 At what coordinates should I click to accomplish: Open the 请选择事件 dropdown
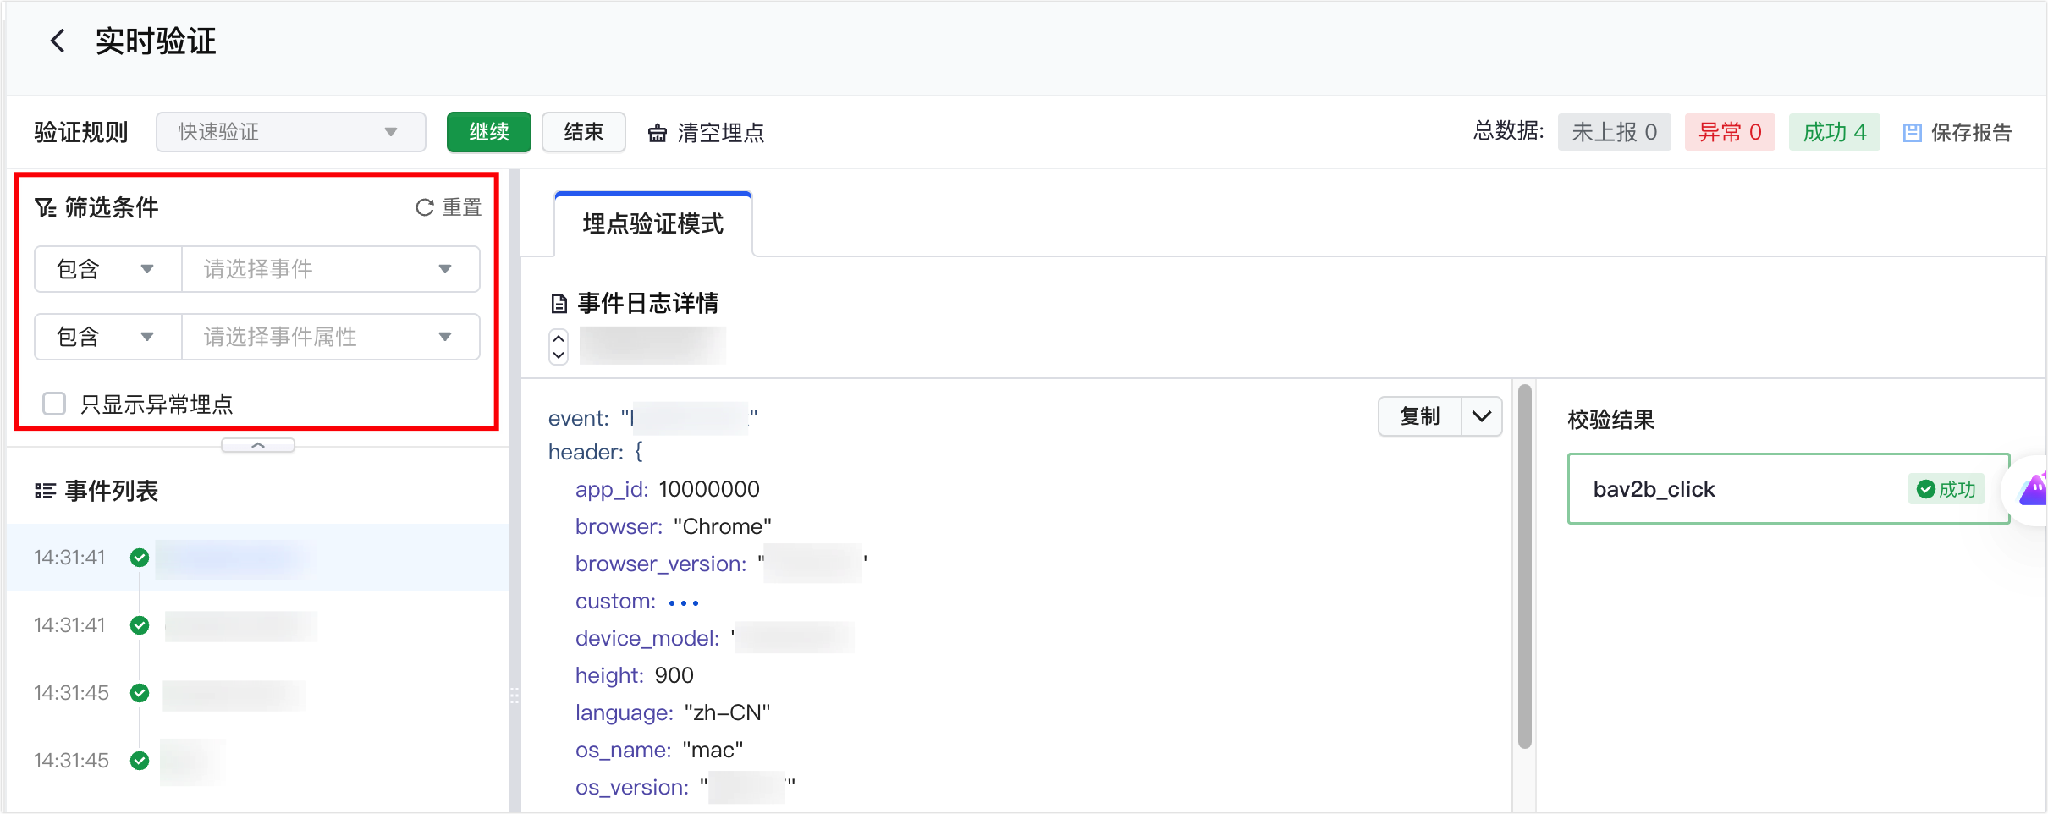point(331,269)
